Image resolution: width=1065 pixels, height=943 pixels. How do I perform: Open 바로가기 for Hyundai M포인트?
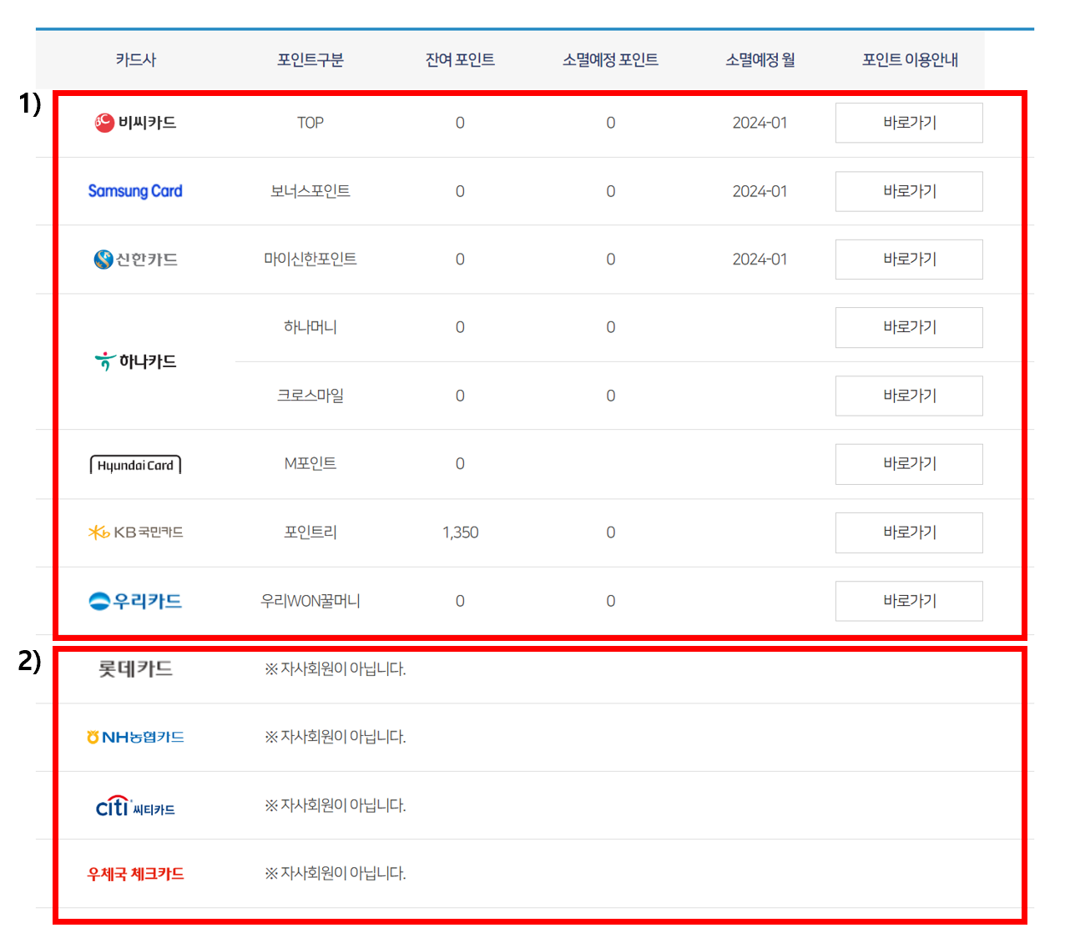[x=909, y=464]
